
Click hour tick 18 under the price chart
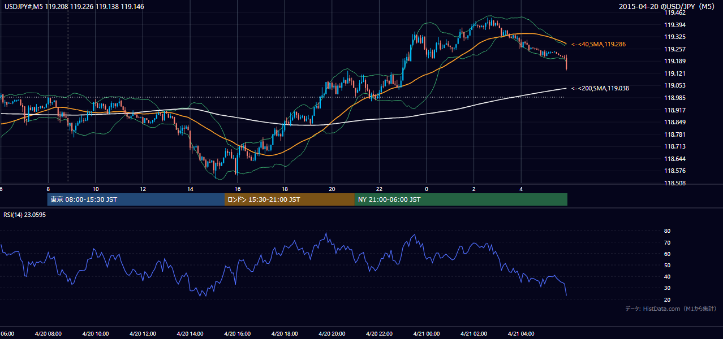[x=285, y=189]
